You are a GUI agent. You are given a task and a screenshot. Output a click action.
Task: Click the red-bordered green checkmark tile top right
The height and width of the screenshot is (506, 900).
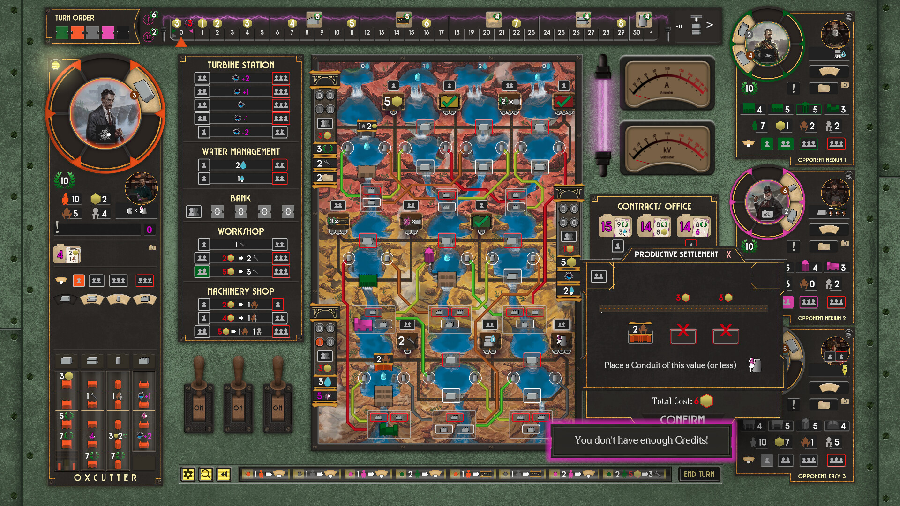click(x=563, y=101)
